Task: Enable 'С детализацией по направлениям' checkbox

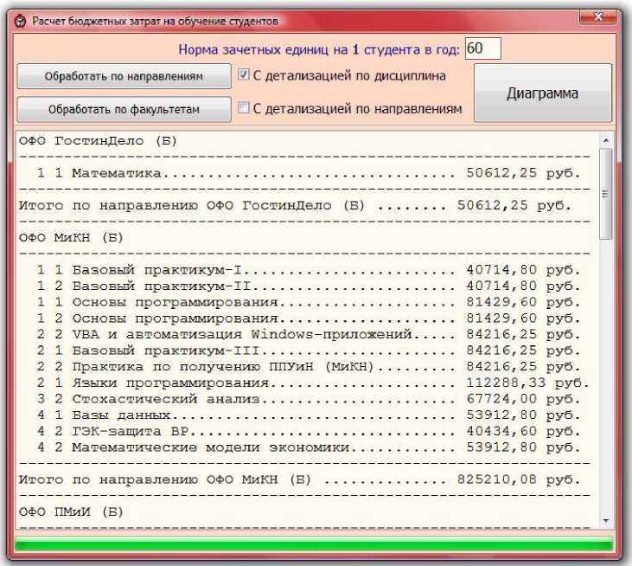Action: [244, 107]
